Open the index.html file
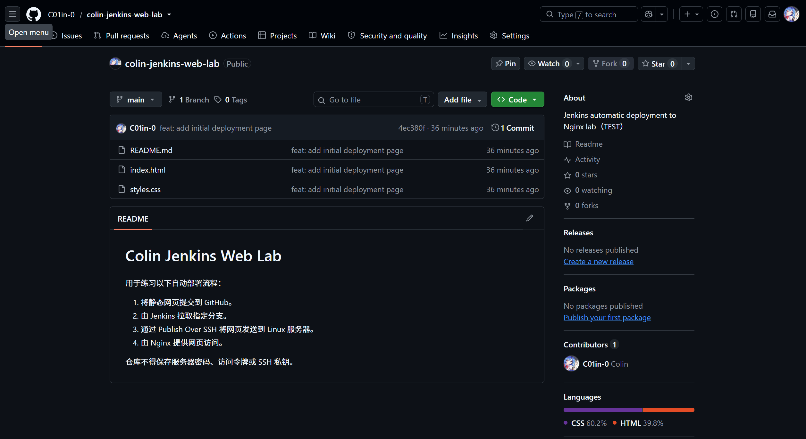Screen dimensions: 806x439 tap(148, 170)
